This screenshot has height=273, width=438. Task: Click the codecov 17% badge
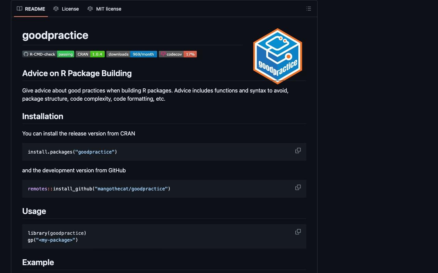[178, 54]
